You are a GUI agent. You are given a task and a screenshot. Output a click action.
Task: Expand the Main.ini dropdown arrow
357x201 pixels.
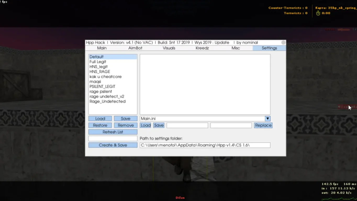[267, 119]
